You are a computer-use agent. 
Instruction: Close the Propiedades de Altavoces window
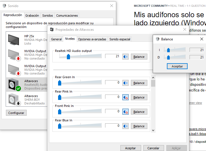(185, 29)
